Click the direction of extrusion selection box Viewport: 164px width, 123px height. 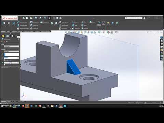tap(11, 55)
